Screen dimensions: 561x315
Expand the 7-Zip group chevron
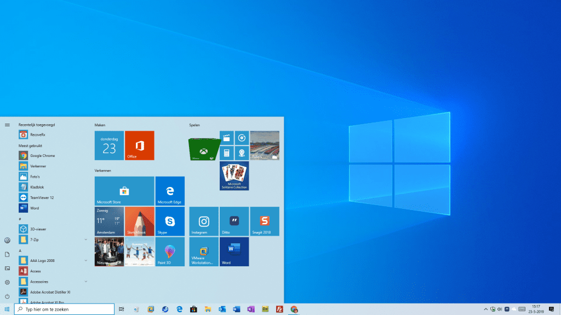86,239
